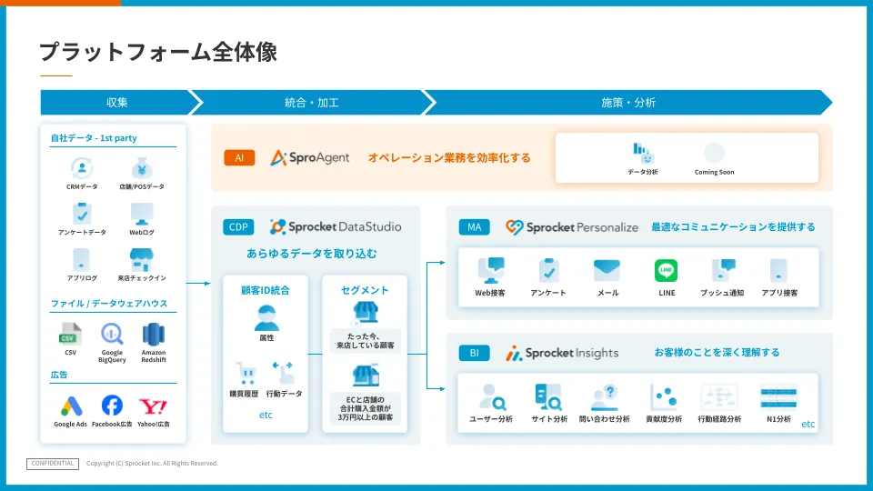Click the アプリ接客 phone icon

pos(778,271)
